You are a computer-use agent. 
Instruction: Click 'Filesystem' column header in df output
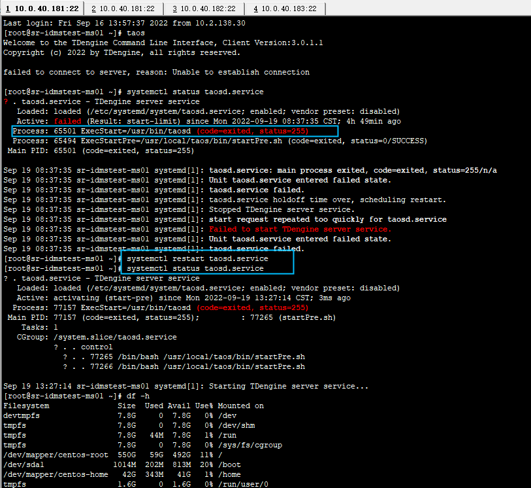(x=26, y=406)
